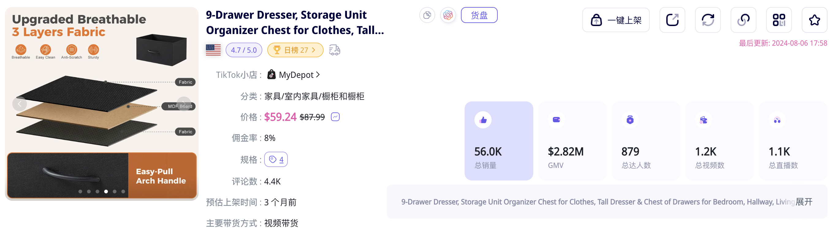Open the 日榜 27 ranking badge

click(295, 50)
